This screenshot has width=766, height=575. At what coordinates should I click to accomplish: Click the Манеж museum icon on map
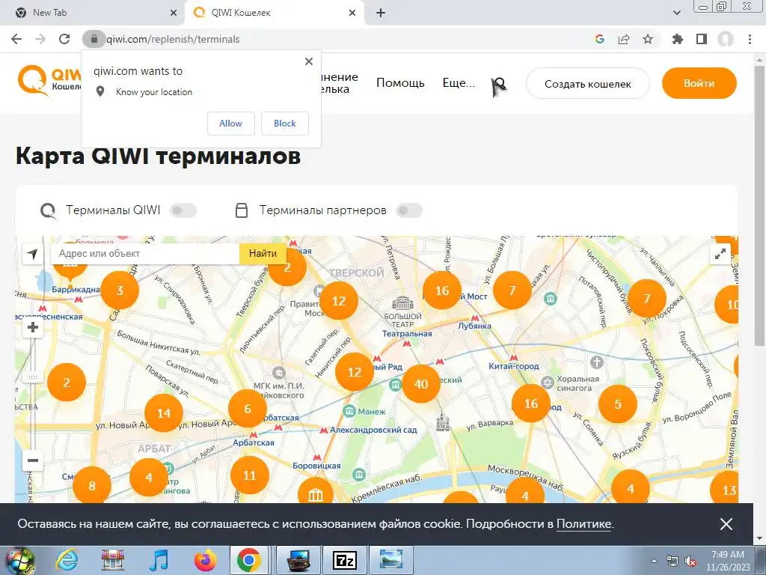[349, 411]
